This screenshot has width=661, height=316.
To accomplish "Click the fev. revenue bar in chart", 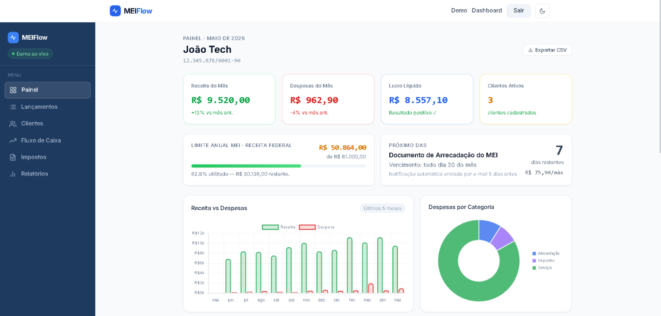I will [350, 265].
